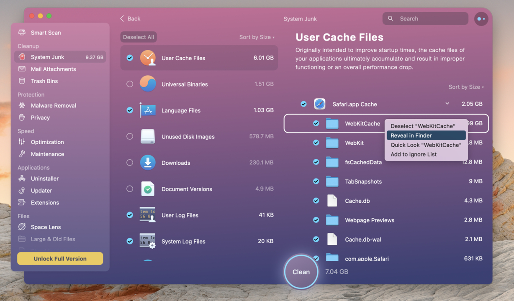Viewport: 514px width, 301px height.
Task: Collapse Safari.app Cache chevron
Action: pos(447,104)
